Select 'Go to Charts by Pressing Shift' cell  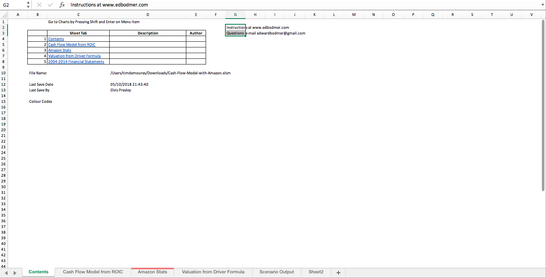click(x=78, y=22)
